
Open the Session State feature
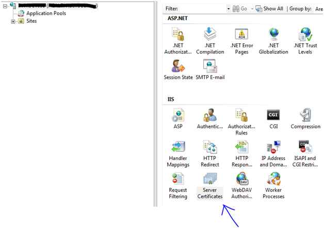tap(178, 69)
